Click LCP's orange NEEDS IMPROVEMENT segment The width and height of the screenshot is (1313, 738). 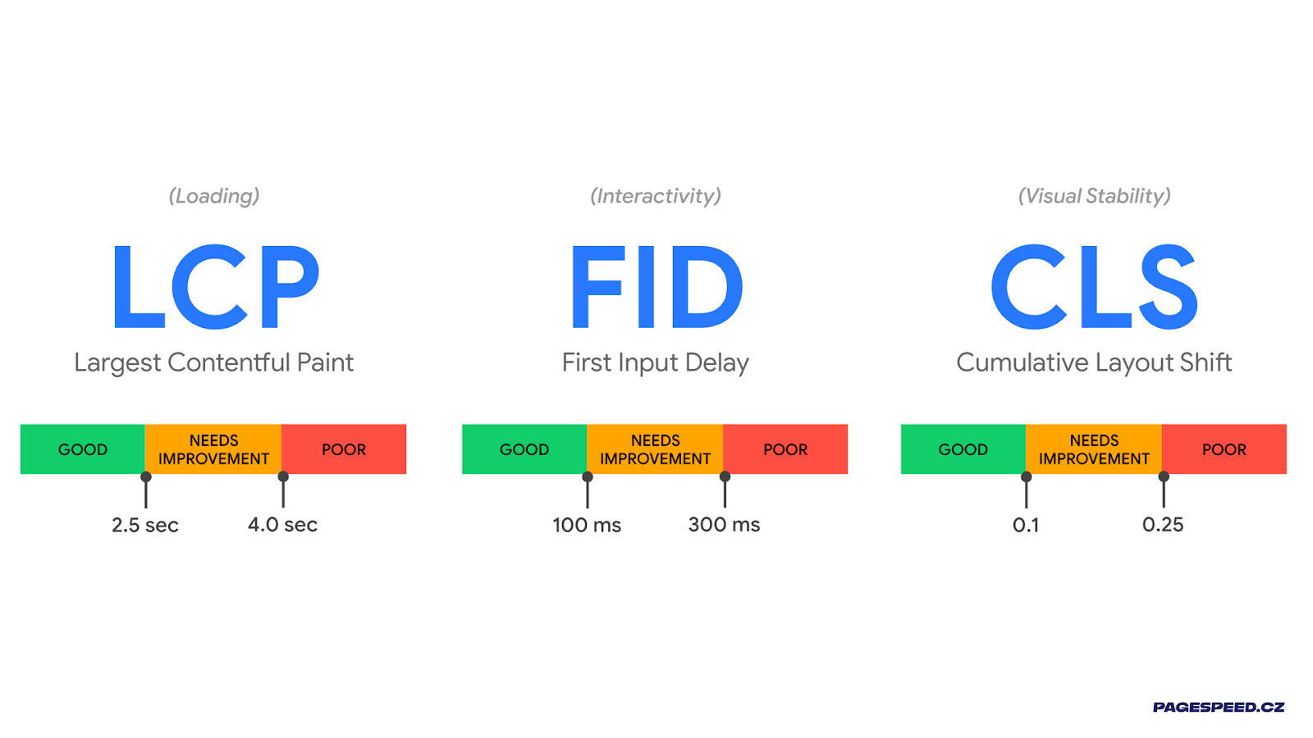point(213,449)
